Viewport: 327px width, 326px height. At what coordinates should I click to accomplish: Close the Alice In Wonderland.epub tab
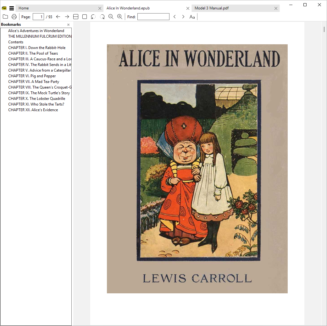[188, 8]
